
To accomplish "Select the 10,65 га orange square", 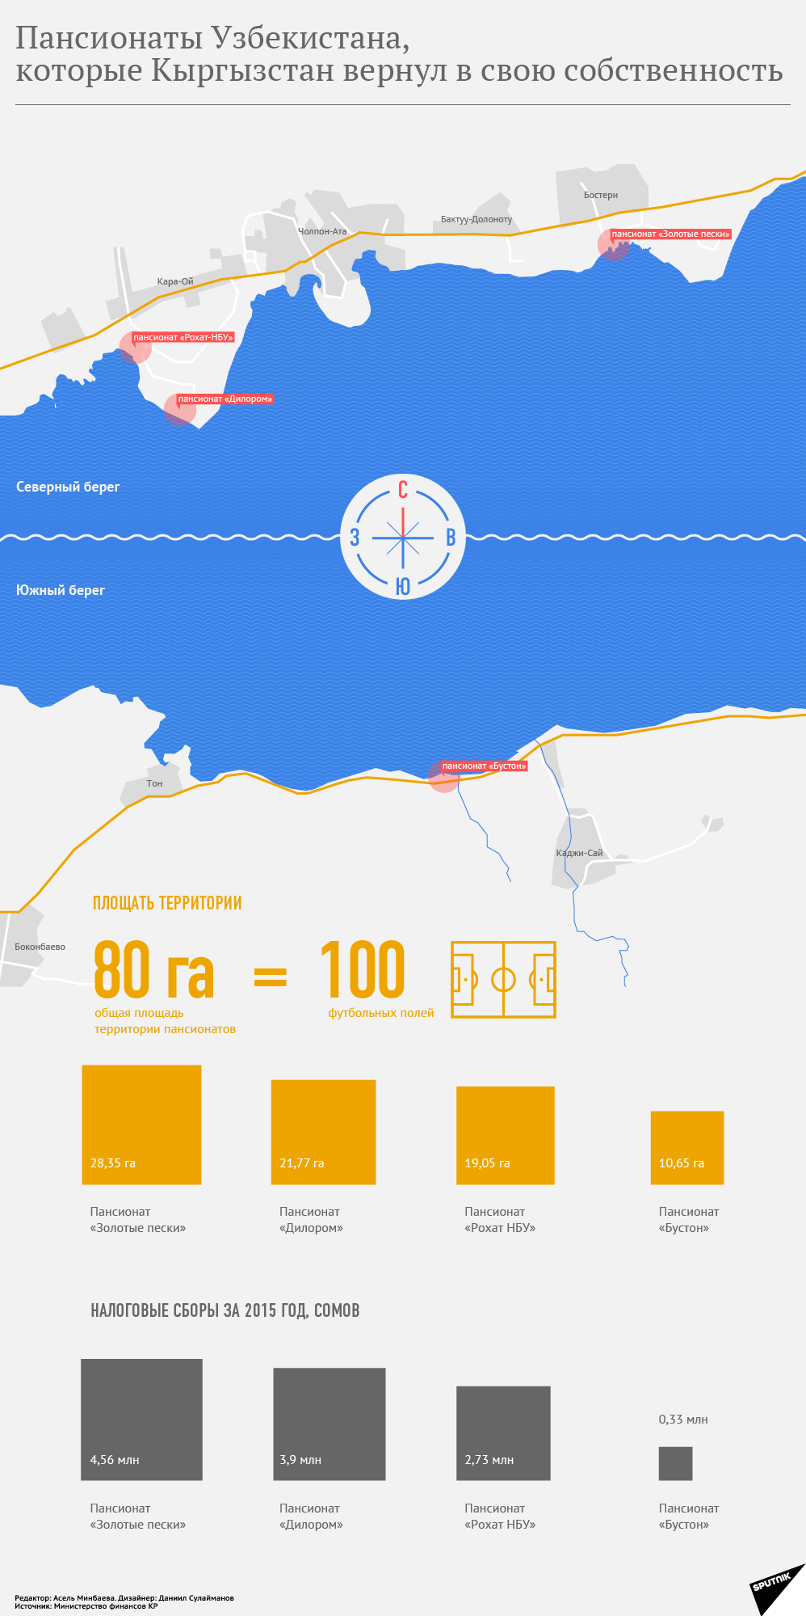I will [687, 1147].
